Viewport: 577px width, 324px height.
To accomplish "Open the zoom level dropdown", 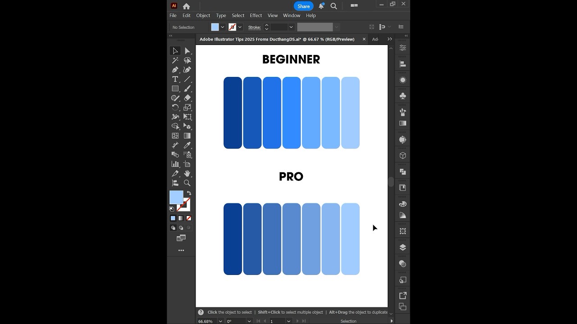I will [220, 321].
